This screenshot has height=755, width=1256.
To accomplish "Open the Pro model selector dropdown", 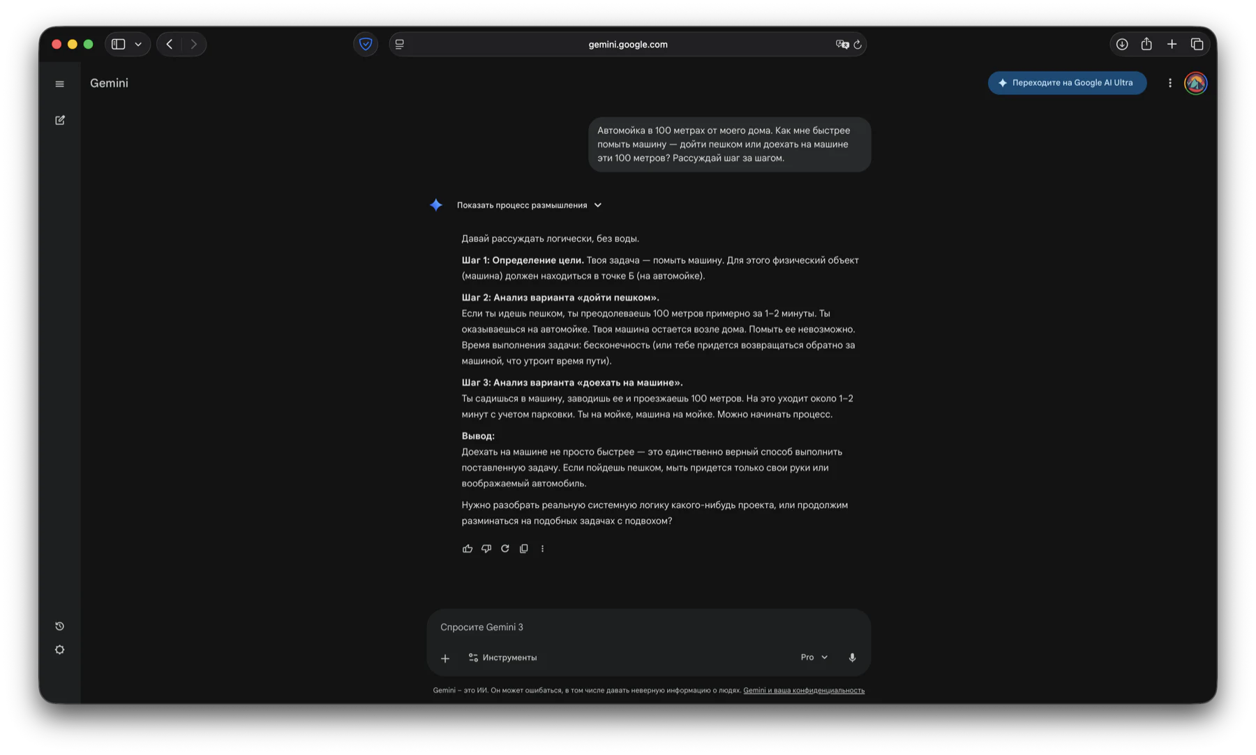I will (x=814, y=657).
